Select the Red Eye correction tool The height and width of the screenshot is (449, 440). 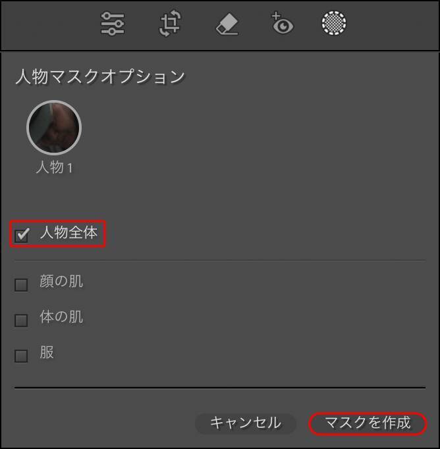[x=282, y=23]
